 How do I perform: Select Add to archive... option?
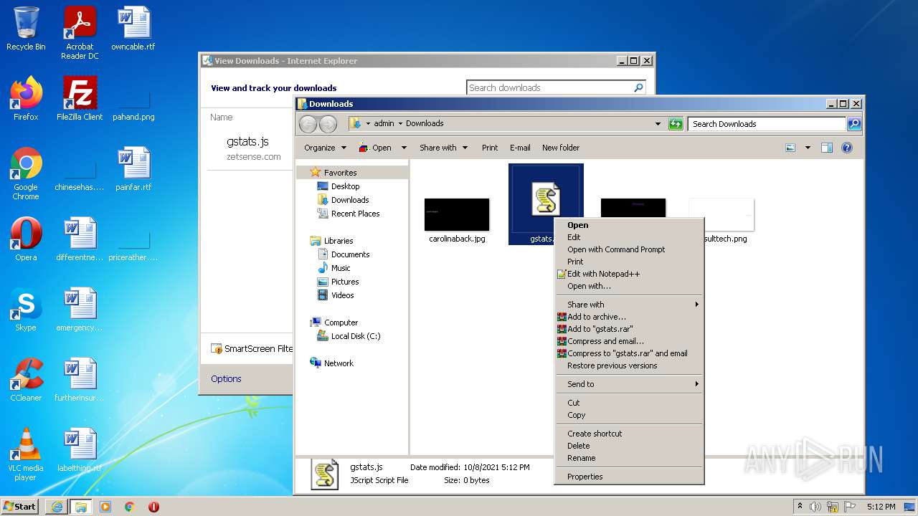point(630,317)
